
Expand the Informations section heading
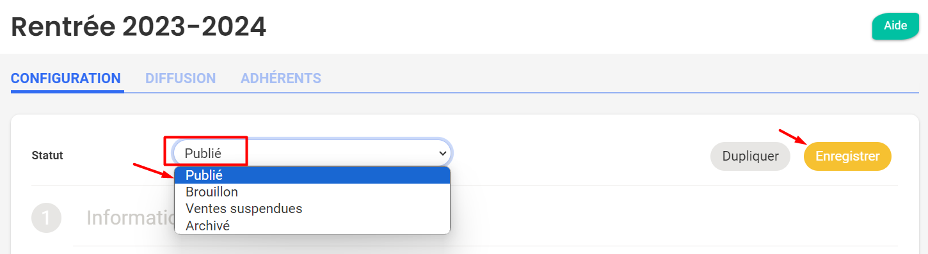tap(131, 218)
